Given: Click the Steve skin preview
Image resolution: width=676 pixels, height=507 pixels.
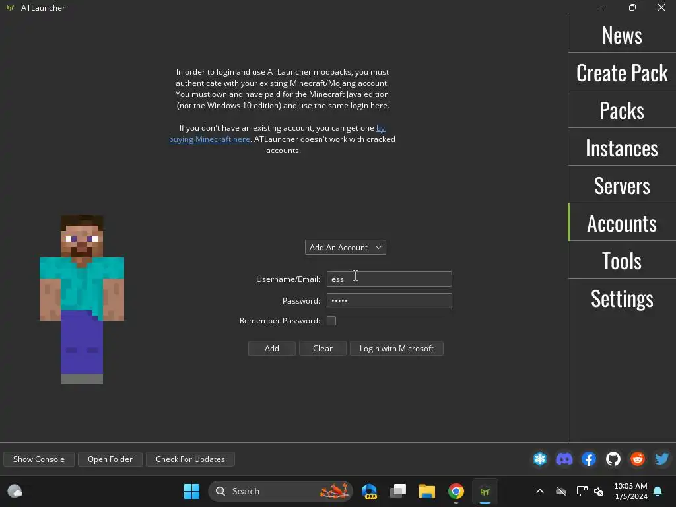Looking at the screenshot, I should pos(82,299).
